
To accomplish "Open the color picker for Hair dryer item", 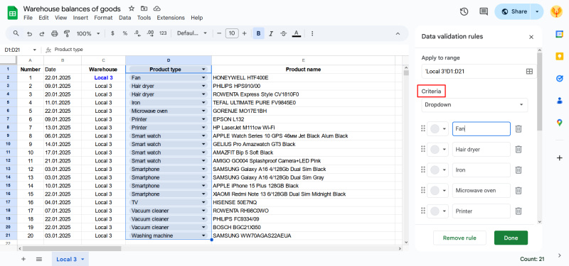I will 438,149.
